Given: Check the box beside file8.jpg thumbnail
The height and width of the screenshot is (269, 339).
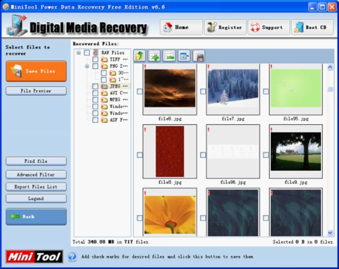Looking at the screenshot, I should click(x=140, y=155).
